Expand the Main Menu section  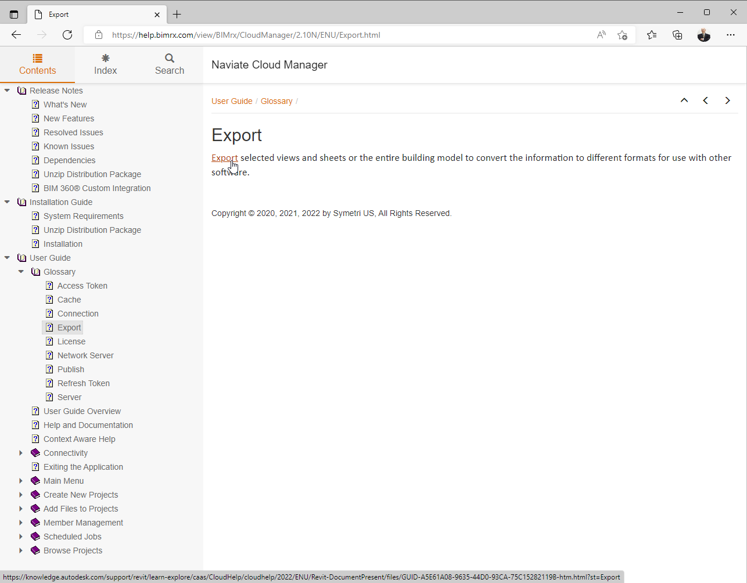coord(21,481)
